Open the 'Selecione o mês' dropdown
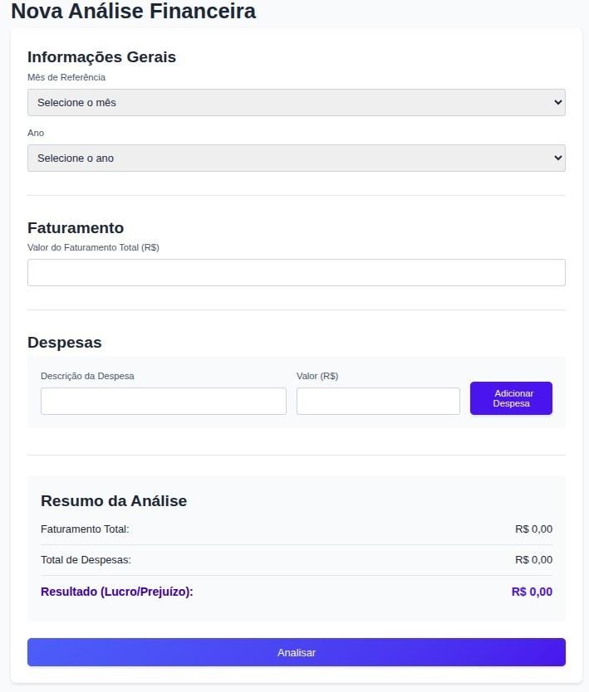Image resolution: width=589 pixels, height=692 pixels. (x=296, y=102)
